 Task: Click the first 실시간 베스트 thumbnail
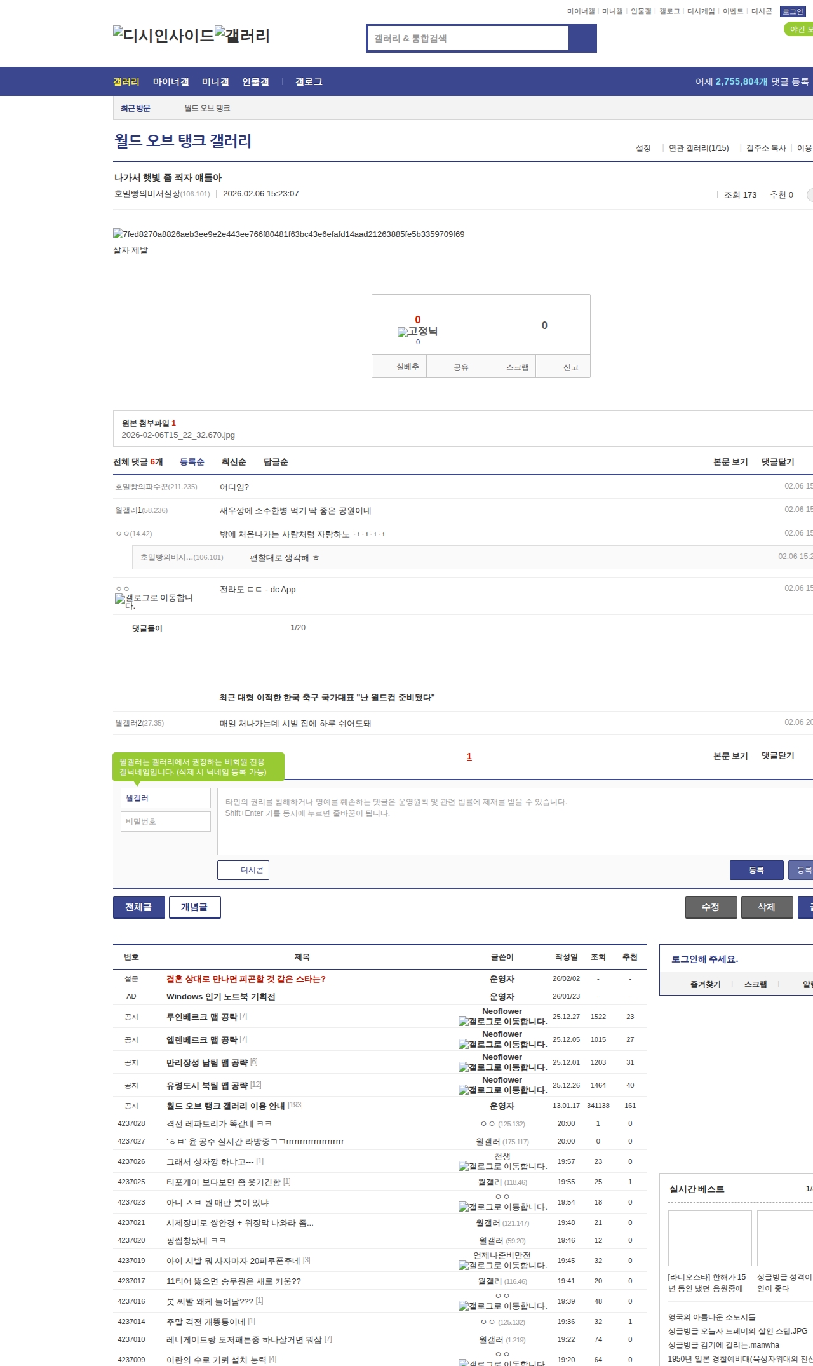click(709, 1238)
